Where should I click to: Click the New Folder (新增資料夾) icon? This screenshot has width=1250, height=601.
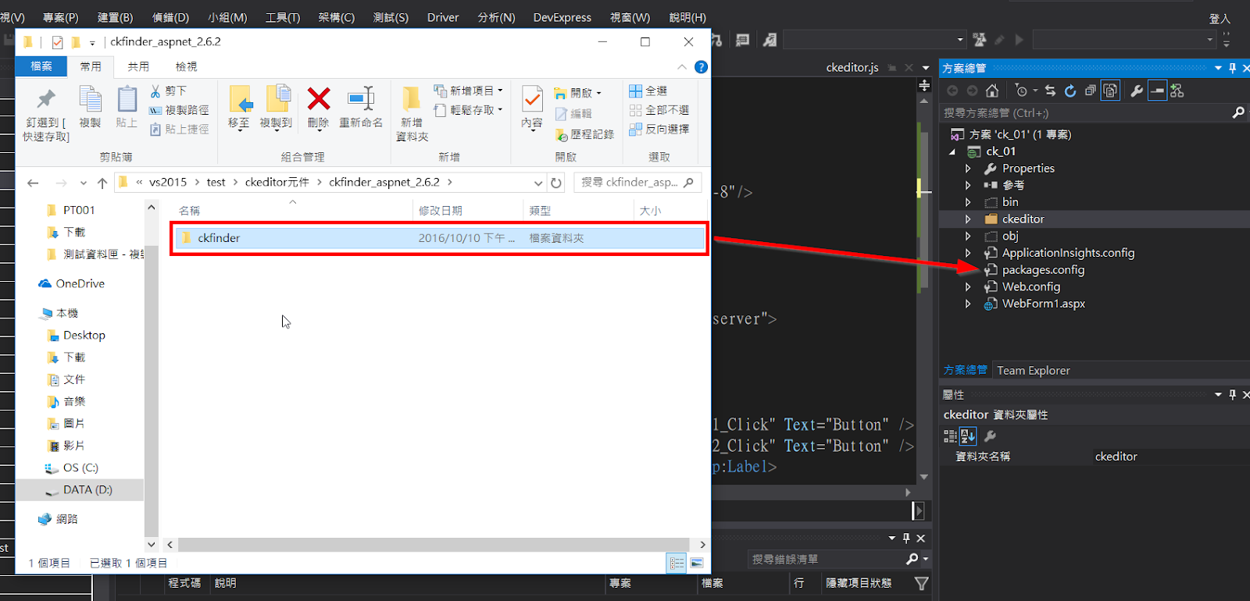(412, 99)
